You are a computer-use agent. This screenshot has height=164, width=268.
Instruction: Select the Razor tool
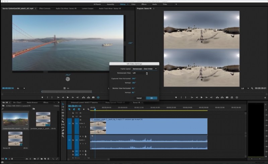tap(63, 121)
